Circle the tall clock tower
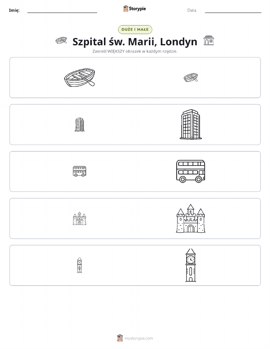The image size is (270, 349). pos(191,265)
